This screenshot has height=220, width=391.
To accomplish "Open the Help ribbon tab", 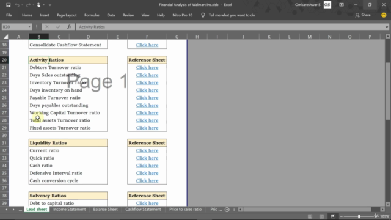I will 161,15.
